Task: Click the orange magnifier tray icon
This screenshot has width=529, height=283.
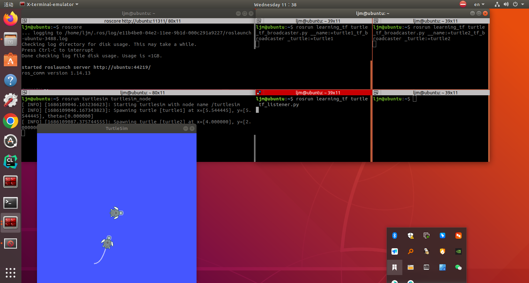Action: [x=411, y=251]
